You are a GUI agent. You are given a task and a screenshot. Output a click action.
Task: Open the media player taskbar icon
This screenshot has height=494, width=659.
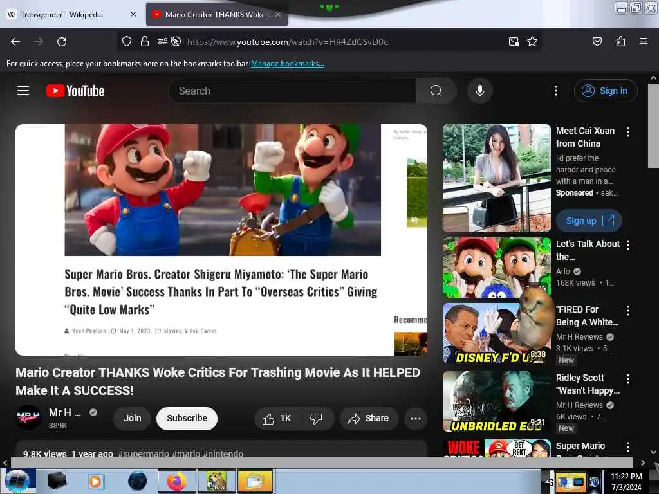(95, 481)
